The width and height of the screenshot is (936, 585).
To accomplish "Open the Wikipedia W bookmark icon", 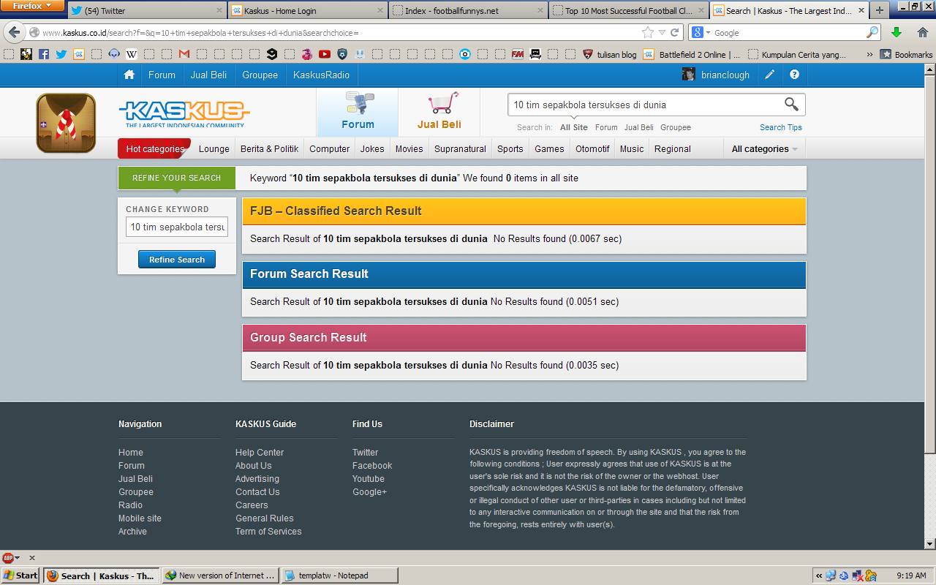I will click(132, 54).
